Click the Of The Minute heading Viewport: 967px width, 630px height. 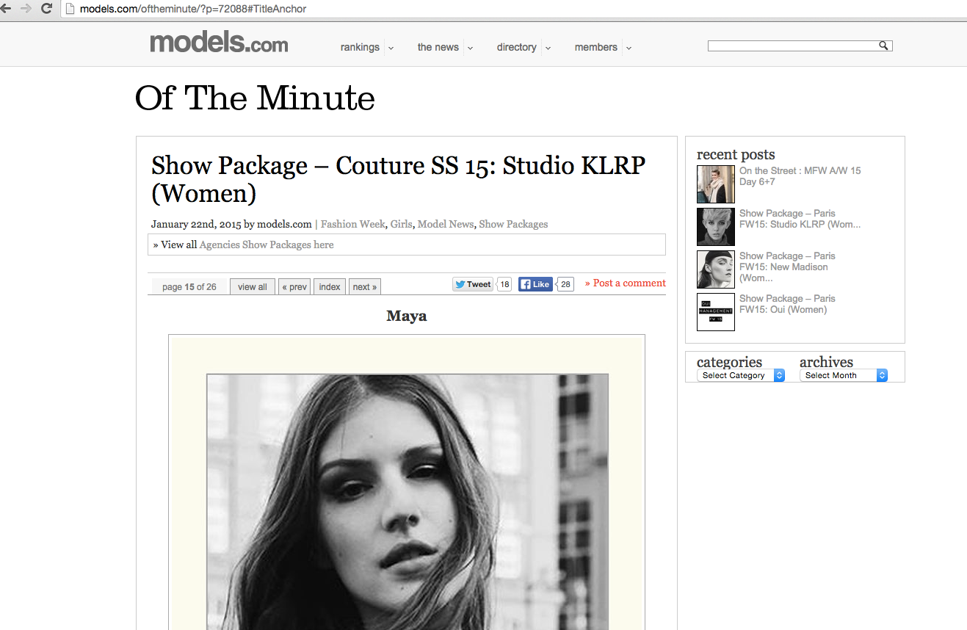tap(255, 98)
